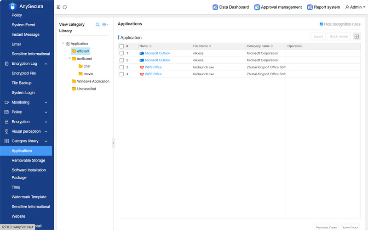Select the Windows Application folder

tap(93, 81)
